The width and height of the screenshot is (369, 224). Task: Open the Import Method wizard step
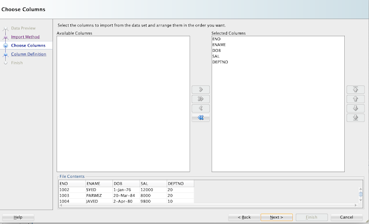[x=25, y=37]
